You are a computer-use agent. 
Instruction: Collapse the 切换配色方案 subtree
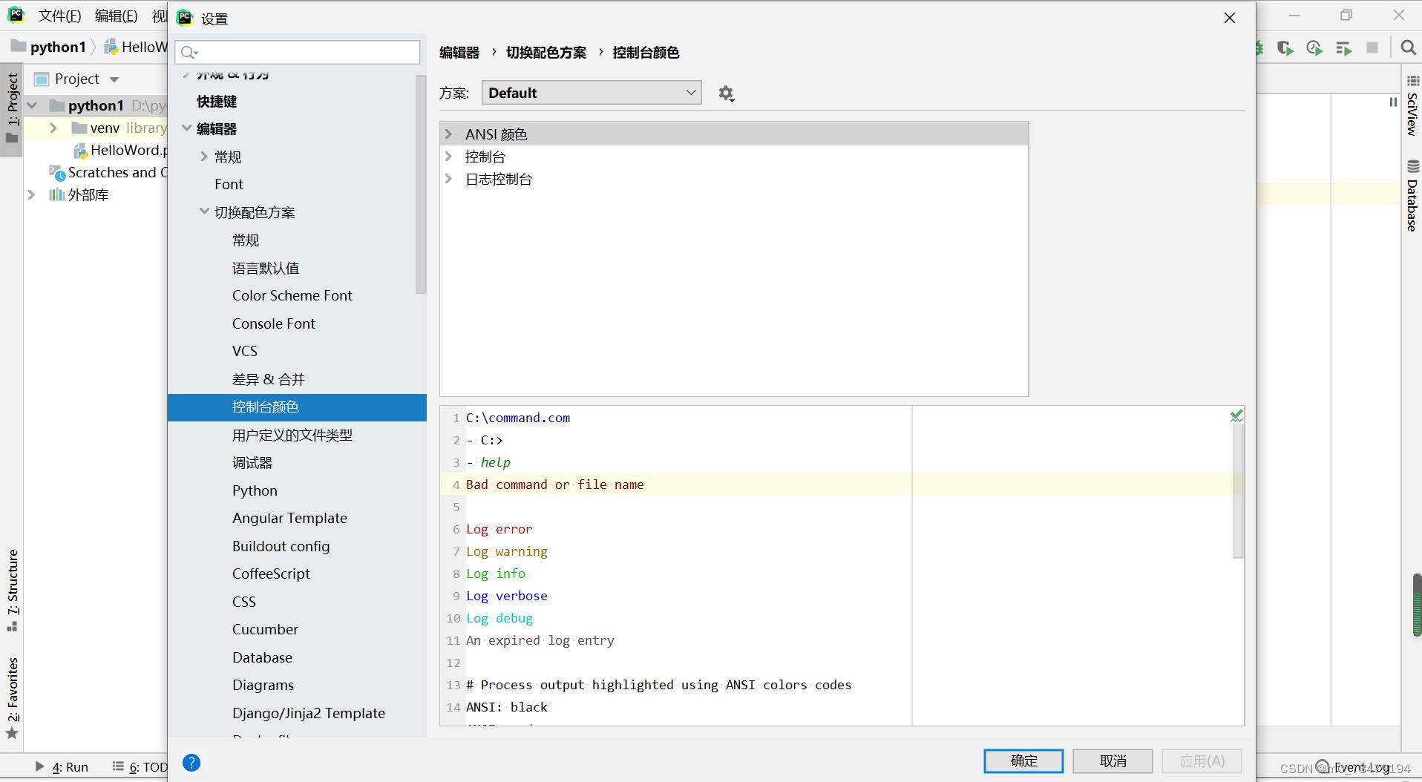coord(204,212)
